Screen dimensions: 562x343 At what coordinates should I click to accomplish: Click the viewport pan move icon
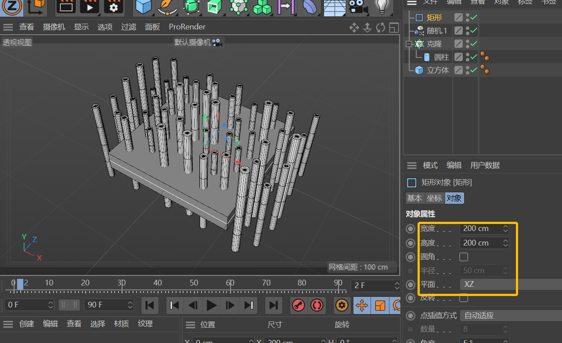(x=354, y=28)
